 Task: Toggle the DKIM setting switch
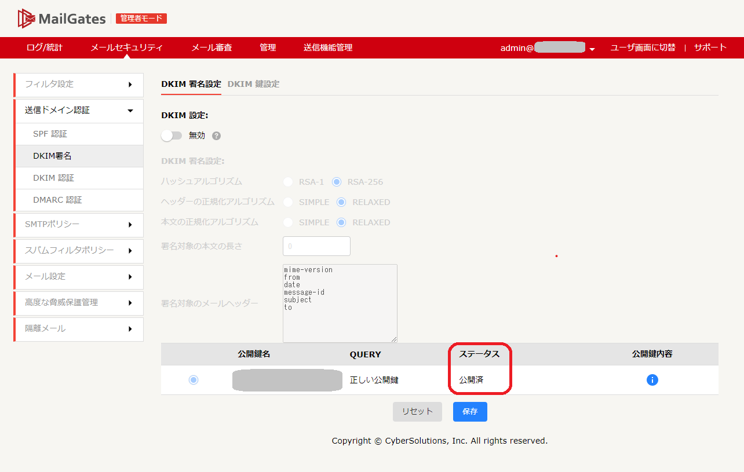tap(172, 136)
